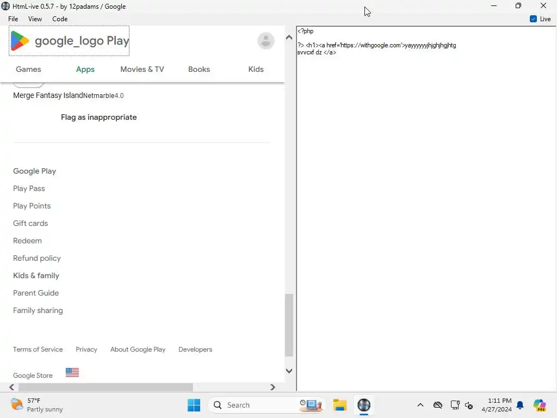Open the Code menu

tap(60, 19)
